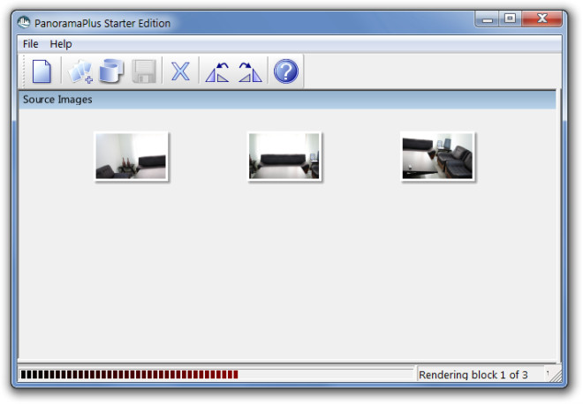Select the source thumbnail with plants beside sofa

[132, 156]
